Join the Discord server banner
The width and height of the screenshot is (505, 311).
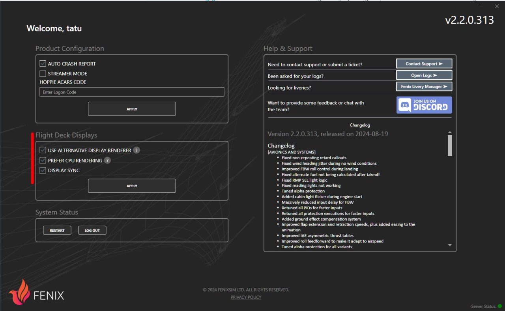(x=424, y=105)
